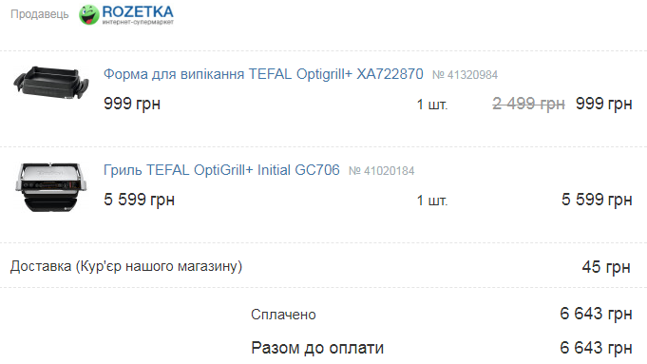Screen dimensions: 647x364
Task: Click the Разом до оплати total label
Action: (x=317, y=348)
